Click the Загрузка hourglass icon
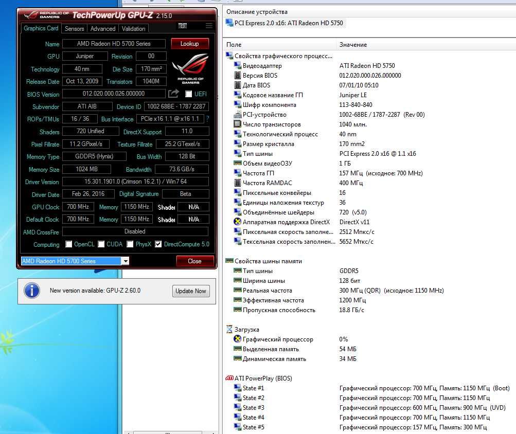Image resolution: width=516 pixels, height=434 pixels. coord(229,329)
